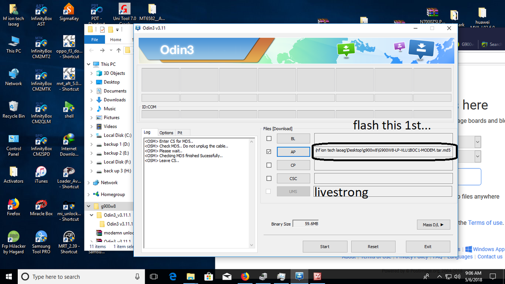This screenshot has width=505, height=284.
Task: Switch to Options tab in Odin3
Action: (x=166, y=133)
